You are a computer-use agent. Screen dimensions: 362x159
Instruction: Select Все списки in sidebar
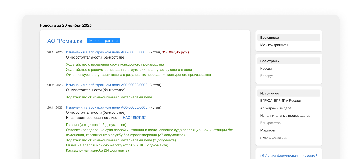[270, 38]
